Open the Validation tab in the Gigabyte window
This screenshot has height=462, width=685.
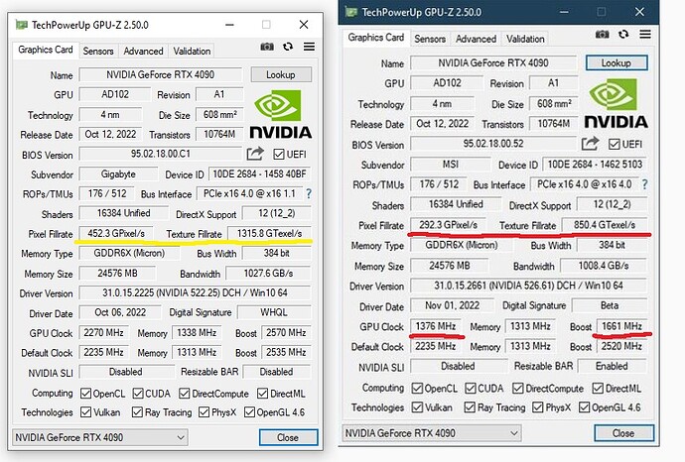(x=192, y=51)
